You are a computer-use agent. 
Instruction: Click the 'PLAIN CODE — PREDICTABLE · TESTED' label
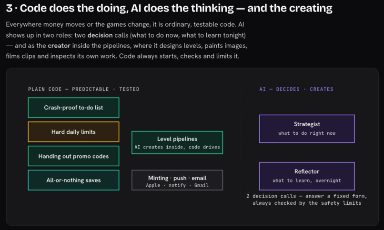83,89
